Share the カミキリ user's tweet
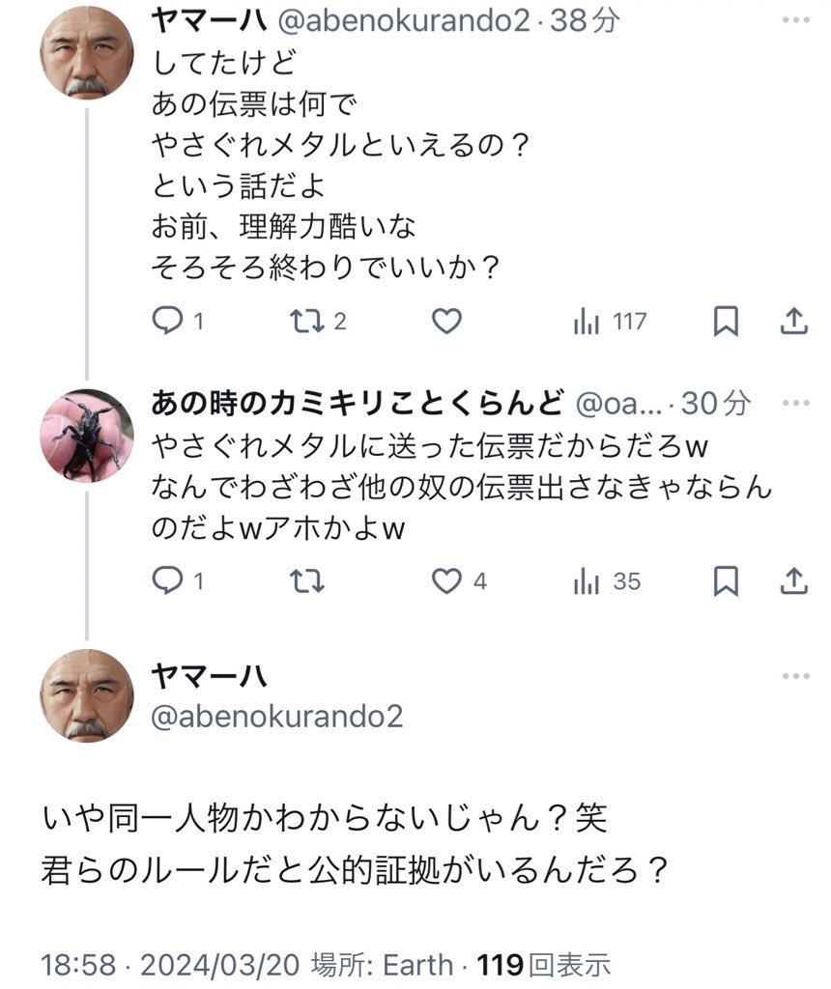 pos(793,581)
